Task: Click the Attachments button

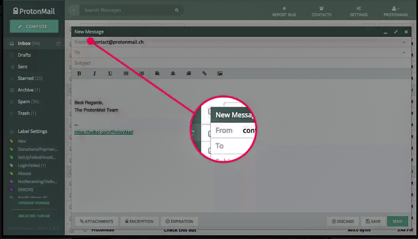Action: 96,222
